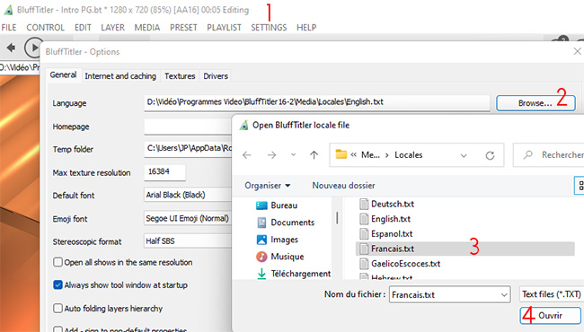The width and height of the screenshot is (584, 332).
Task: Click the previous-frame arrow in BluffTitler toolbar
Action: [x=11, y=48]
